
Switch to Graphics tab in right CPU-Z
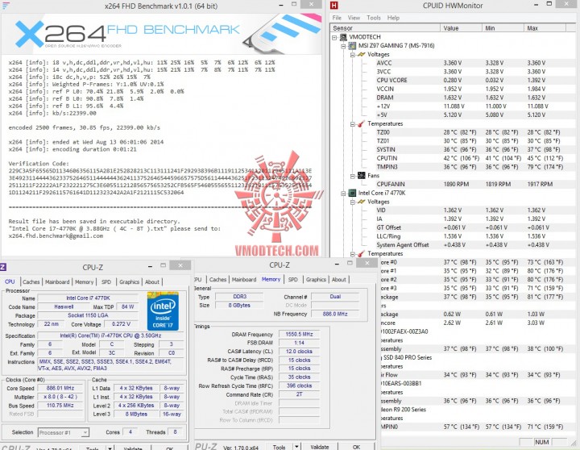316,280
